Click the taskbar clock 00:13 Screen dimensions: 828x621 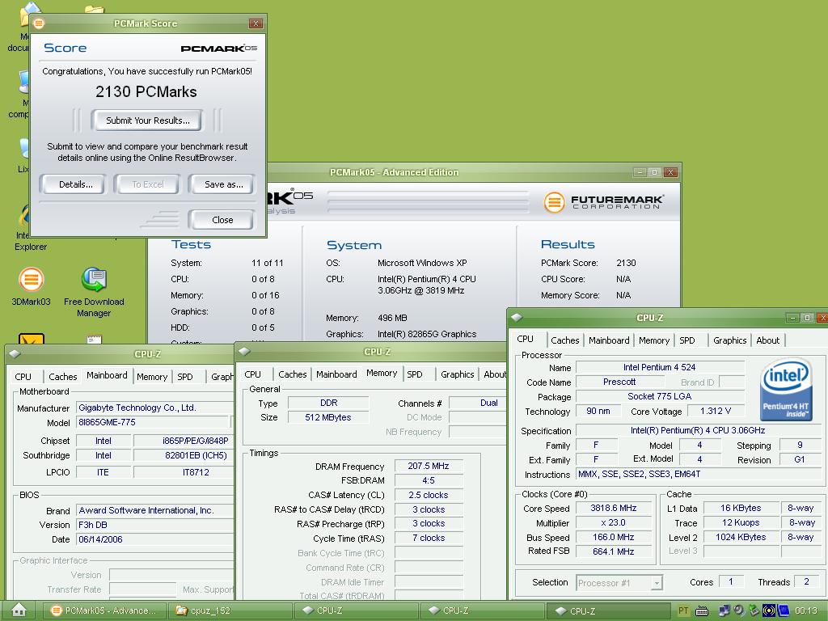tap(806, 610)
